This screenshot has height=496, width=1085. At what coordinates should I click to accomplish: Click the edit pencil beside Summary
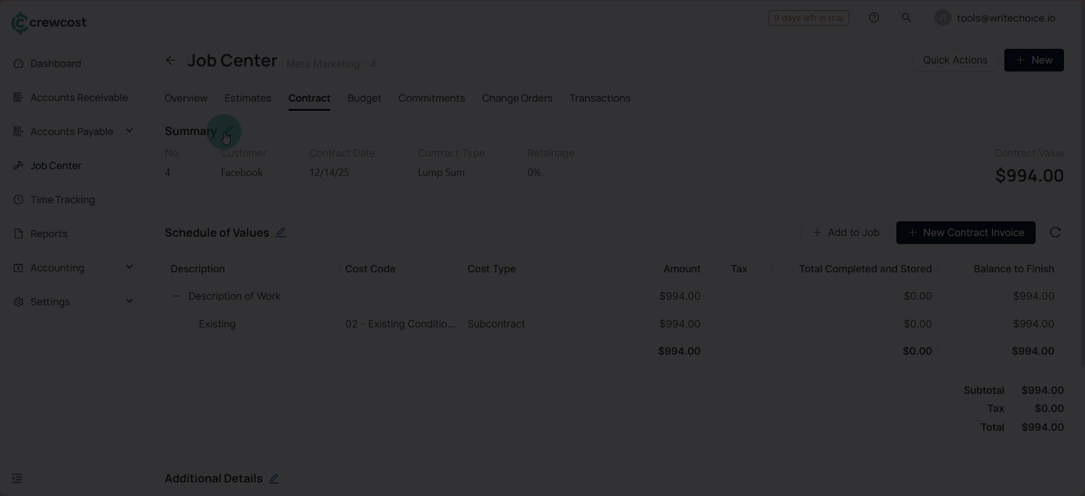[228, 132]
